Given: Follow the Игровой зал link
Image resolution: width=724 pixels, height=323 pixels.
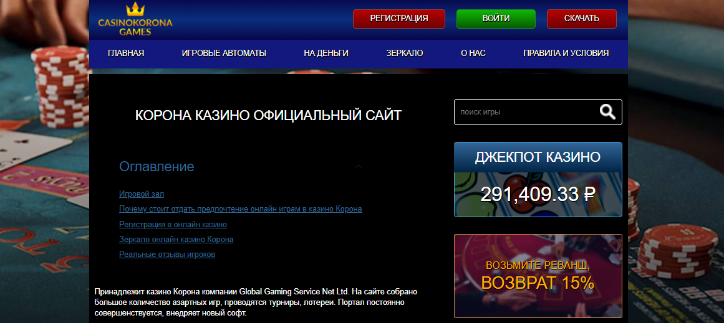Looking at the screenshot, I should pyautogui.click(x=142, y=194).
